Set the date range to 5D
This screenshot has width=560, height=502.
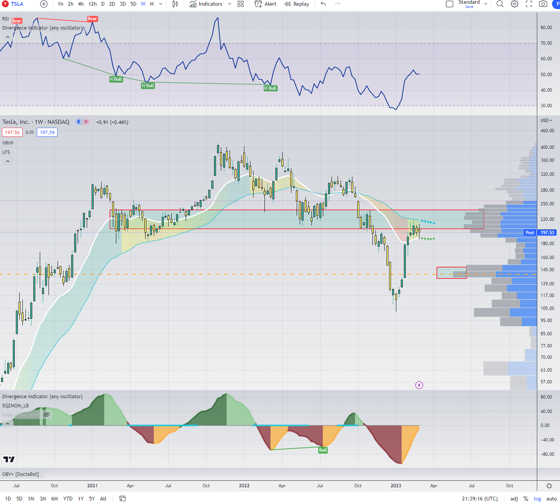19,499
